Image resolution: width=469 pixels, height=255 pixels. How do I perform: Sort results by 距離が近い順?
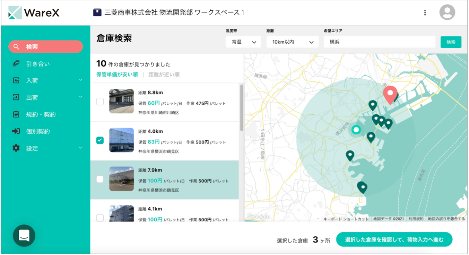(x=164, y=74)
